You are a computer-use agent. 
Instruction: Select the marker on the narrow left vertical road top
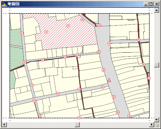pos(22,33)
